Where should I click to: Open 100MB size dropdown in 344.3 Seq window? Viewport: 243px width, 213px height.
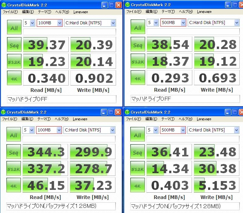(x=49, y=130)
